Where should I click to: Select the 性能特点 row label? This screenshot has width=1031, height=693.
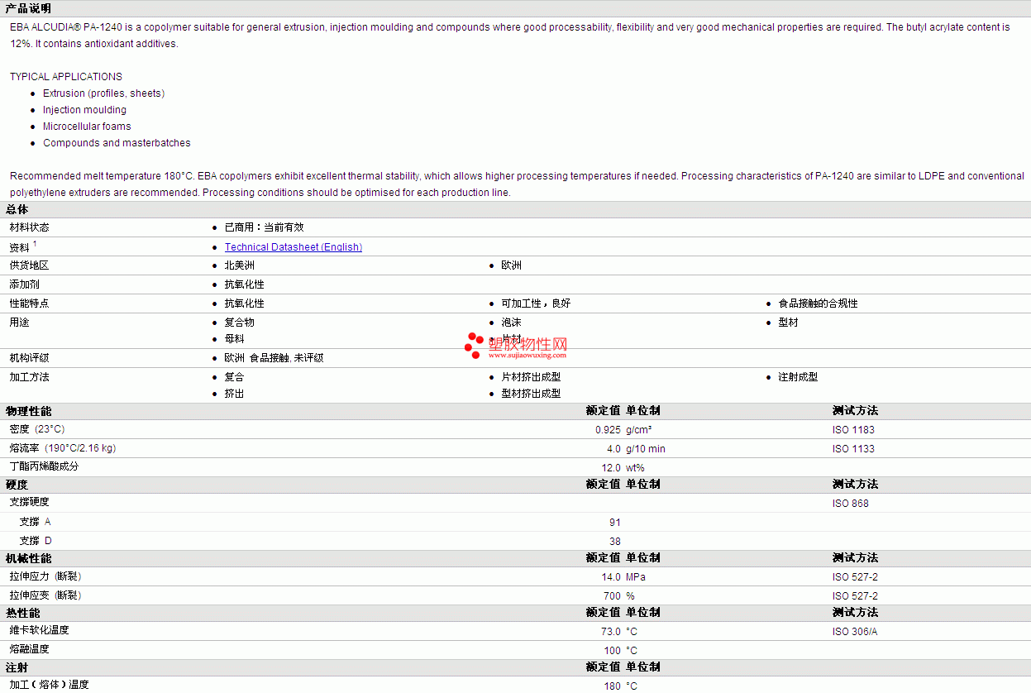click(x=29, y=303)
